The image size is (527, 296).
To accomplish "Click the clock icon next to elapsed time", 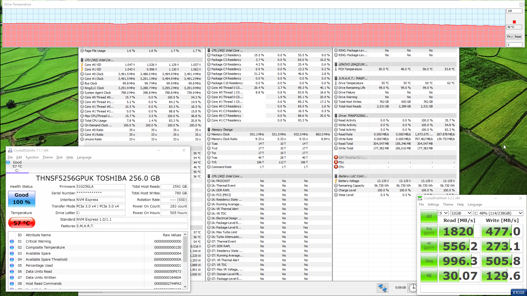I will [412, 288].
